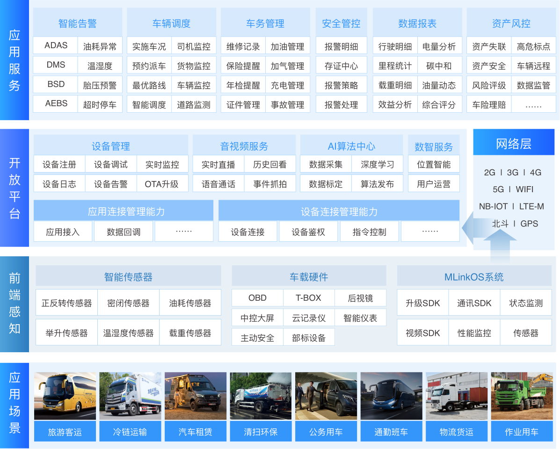Select the 应用服务 layer label

pyautogui.click(x=15, y=61)
